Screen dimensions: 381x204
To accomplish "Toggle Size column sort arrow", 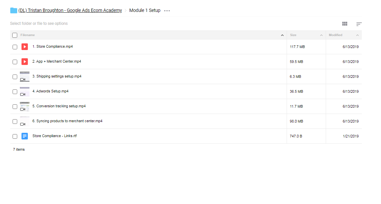I will pyautogui.click(x=321, y=35).
